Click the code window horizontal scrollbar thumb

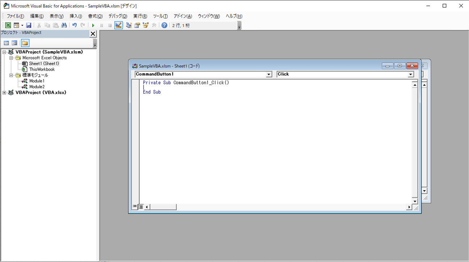tap(163, 207)
